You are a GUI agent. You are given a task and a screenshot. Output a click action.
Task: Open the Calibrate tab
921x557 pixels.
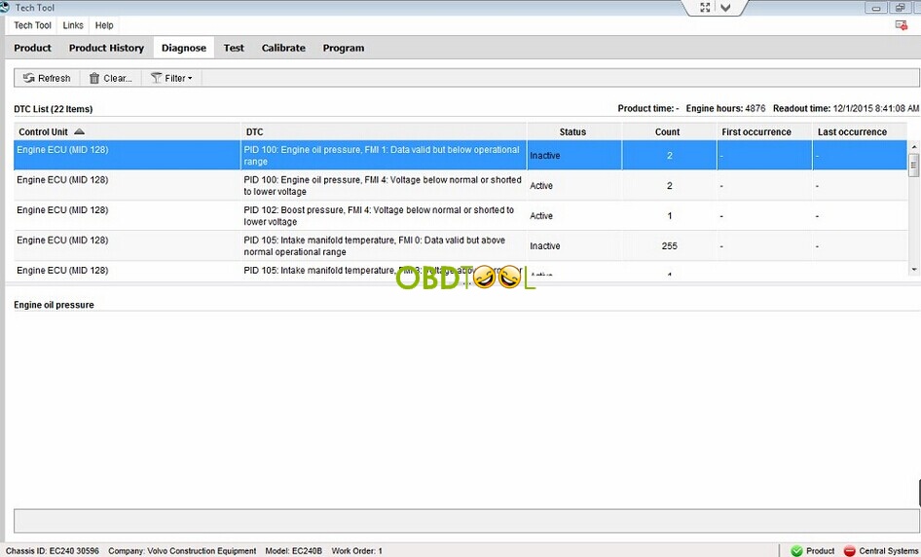point(283,48)
